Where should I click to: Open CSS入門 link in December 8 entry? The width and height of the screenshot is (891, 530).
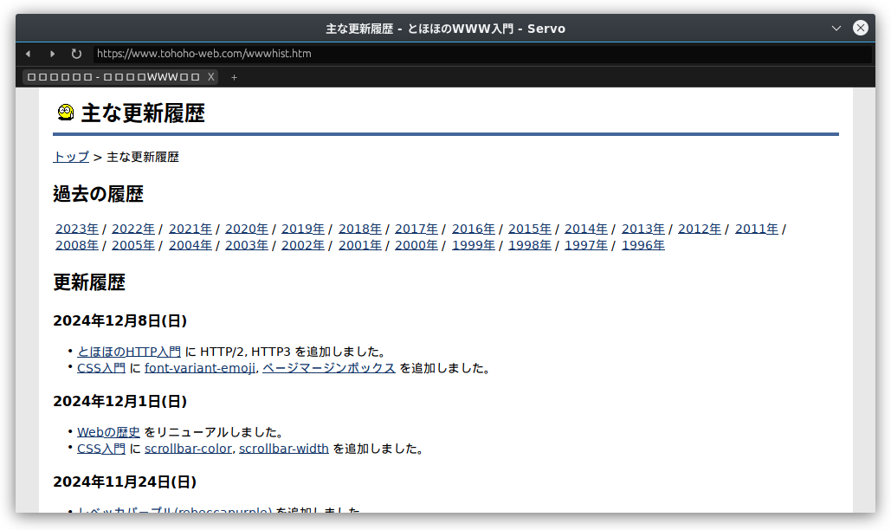pos(101,368)
